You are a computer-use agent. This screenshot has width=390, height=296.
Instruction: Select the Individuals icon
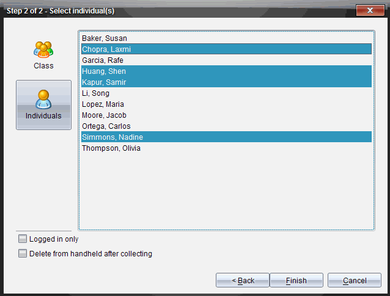pyautogui.click(x=43, y=99)
